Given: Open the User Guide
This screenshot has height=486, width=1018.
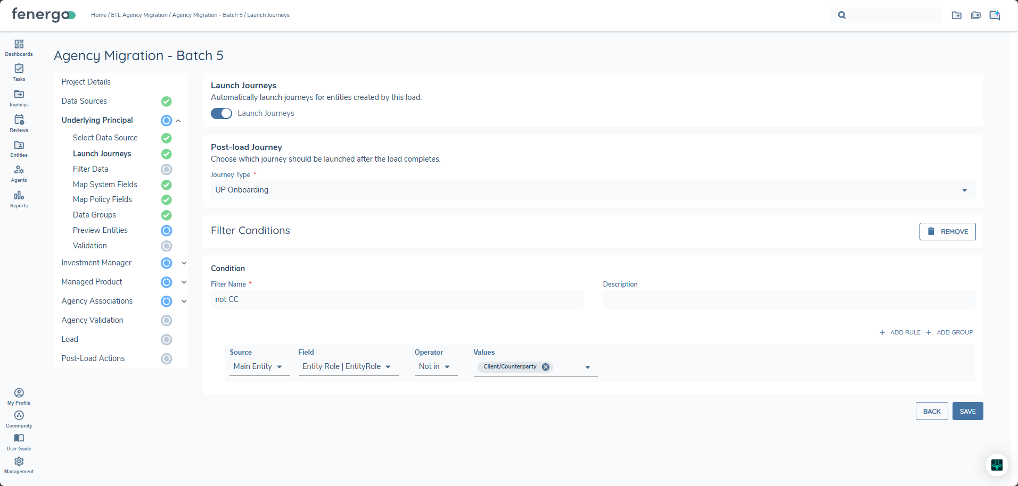Looking at the screenshot, I should 19,442.
